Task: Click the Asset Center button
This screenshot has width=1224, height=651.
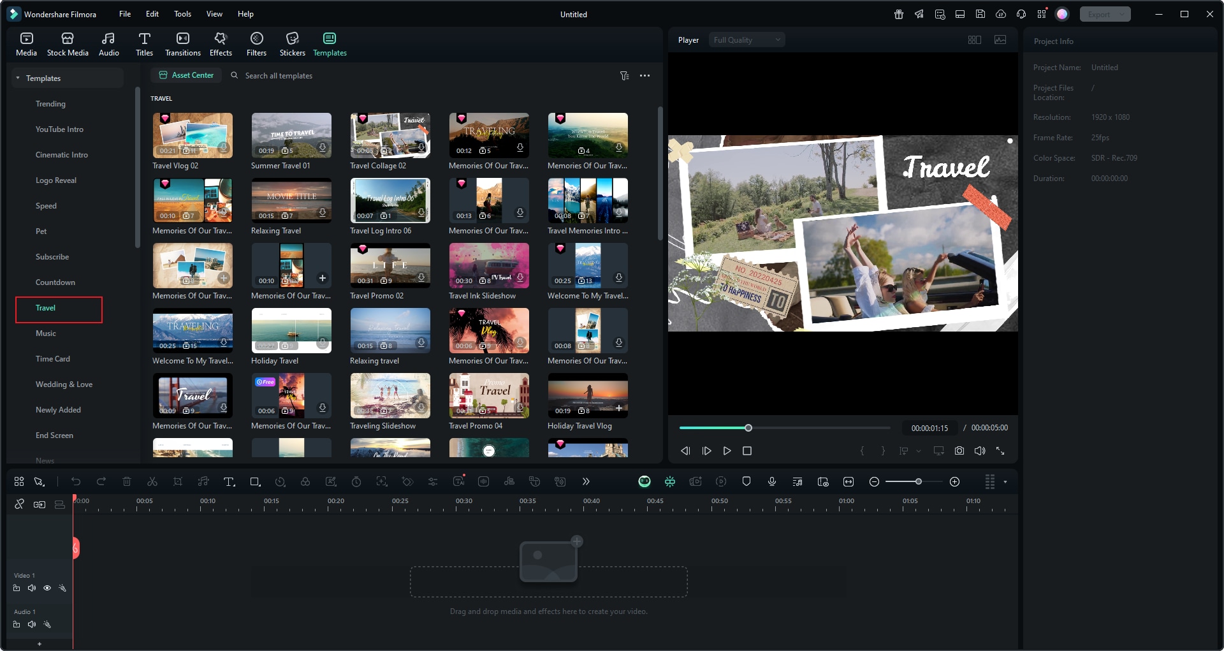Action: (186, 75)
